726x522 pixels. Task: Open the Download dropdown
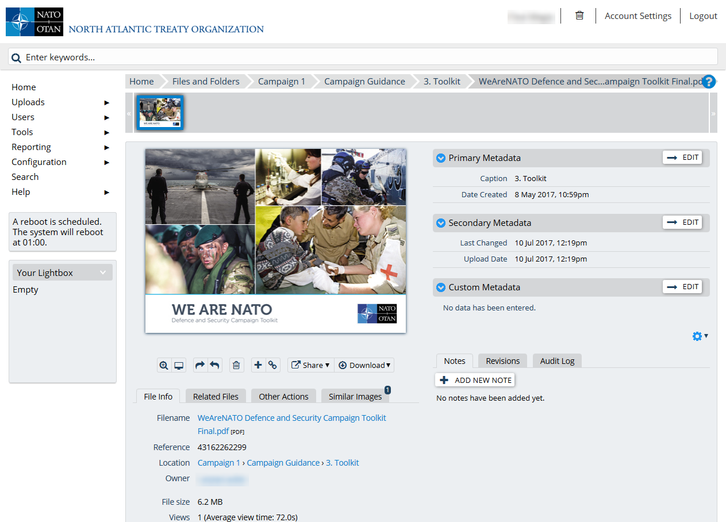click(x=364, y=365)
